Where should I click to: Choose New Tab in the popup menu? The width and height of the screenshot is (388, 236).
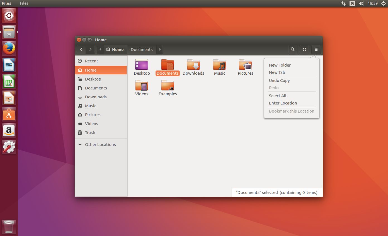[x=277, y=72]
